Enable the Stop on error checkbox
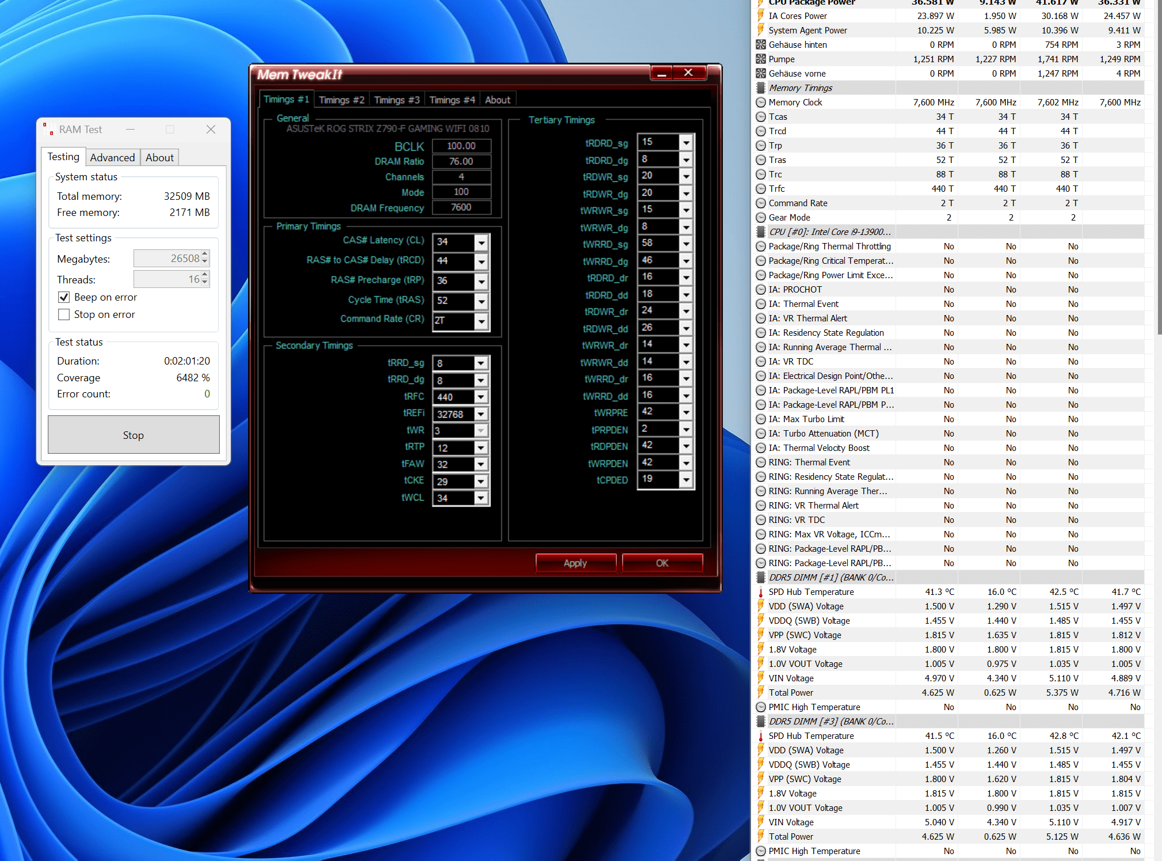 tap(64, 314)
